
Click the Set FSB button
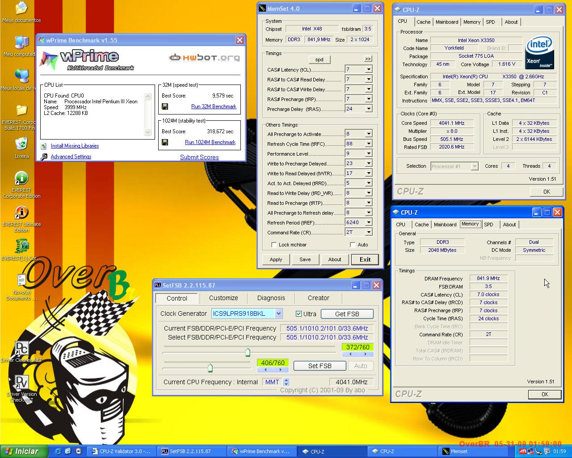point(320,366)
